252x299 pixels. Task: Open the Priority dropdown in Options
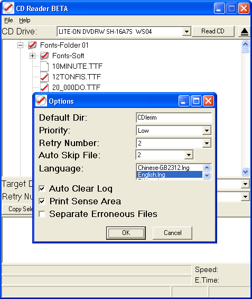point(207,131)
